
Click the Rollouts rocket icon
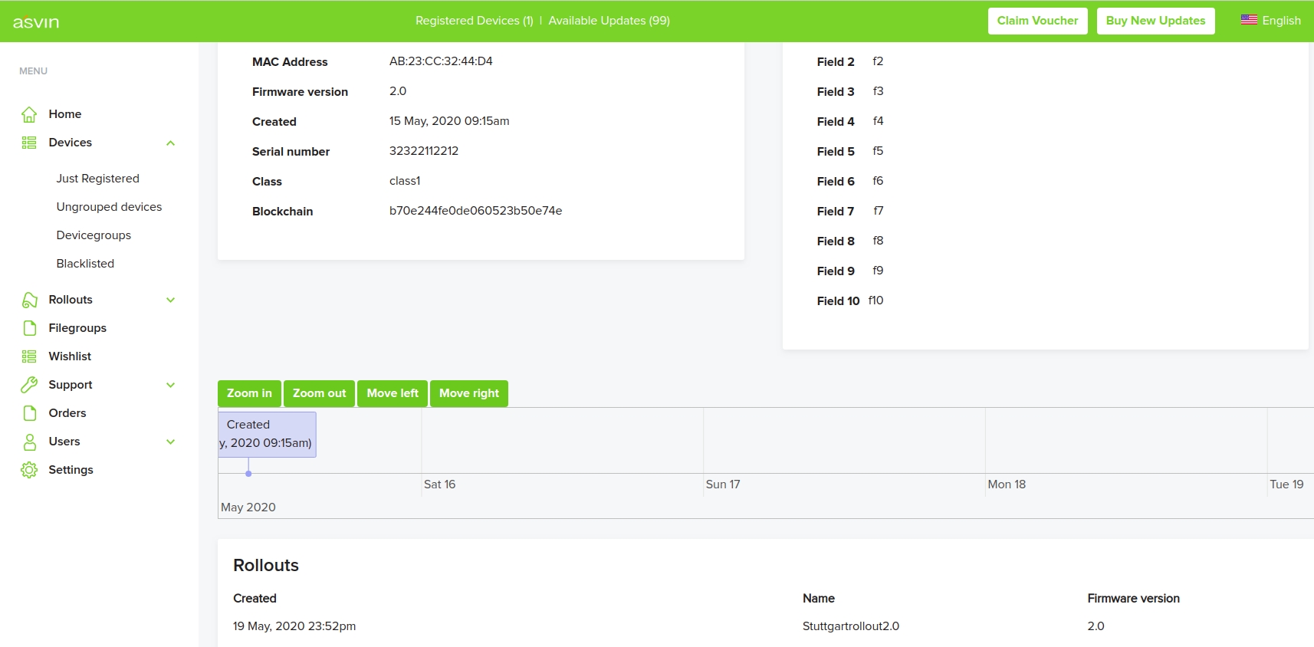pos(29,300)
